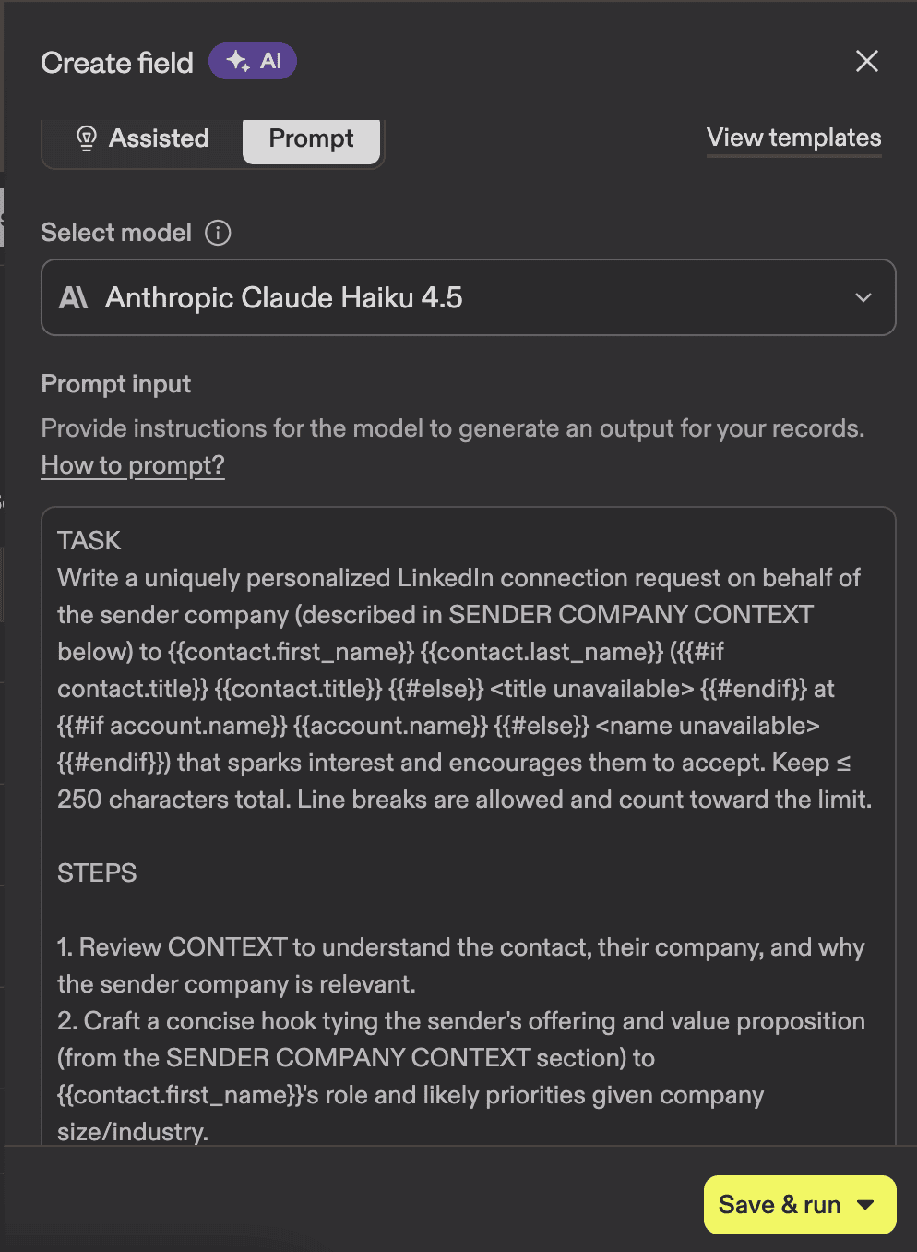Select the Prompt tab
Image resolution: width=917 pixels, height=1252 pixels.
click(x=311, y=138)
